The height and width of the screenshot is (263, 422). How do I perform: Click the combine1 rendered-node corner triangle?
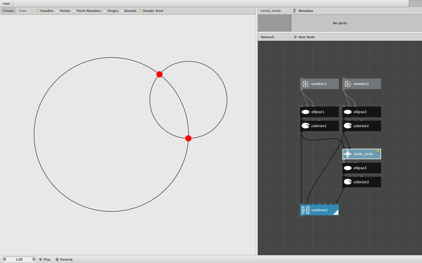(x=336, y=213)
